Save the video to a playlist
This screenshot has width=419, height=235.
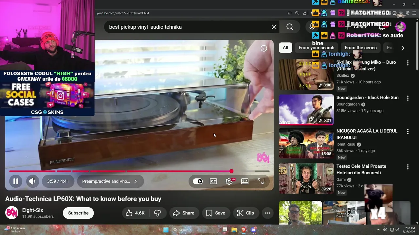click(216, 213)
